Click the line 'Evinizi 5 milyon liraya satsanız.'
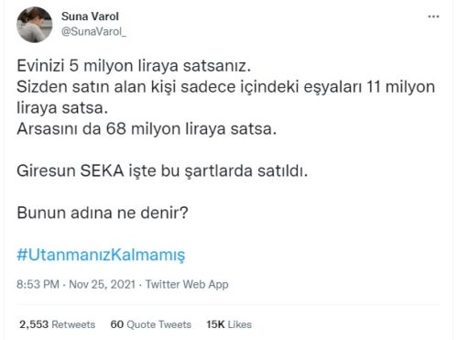This screenshot has height=340, width=458. (134, 66)
